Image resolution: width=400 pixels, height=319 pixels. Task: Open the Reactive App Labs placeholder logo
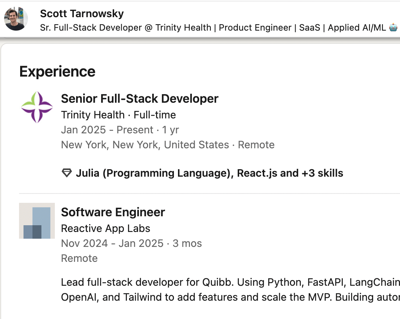coord(37,221)
